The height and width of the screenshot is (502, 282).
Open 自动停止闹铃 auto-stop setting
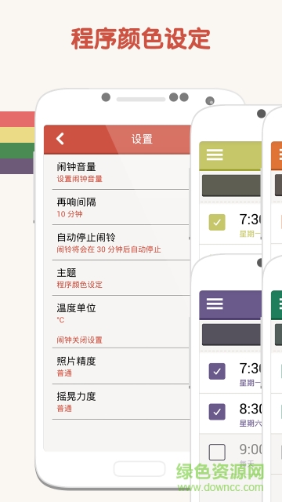[x=121, y=242]
